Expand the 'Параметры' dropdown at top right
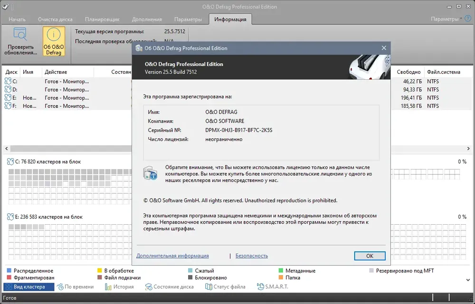Screen dimensions: 475x304 (x=446, y=19)
